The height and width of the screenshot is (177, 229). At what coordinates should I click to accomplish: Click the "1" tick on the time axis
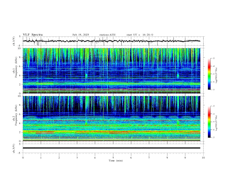point(41,158)
